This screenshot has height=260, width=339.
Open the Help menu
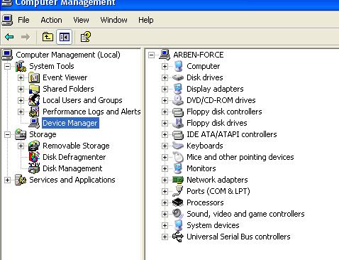(x=146, y=20)
